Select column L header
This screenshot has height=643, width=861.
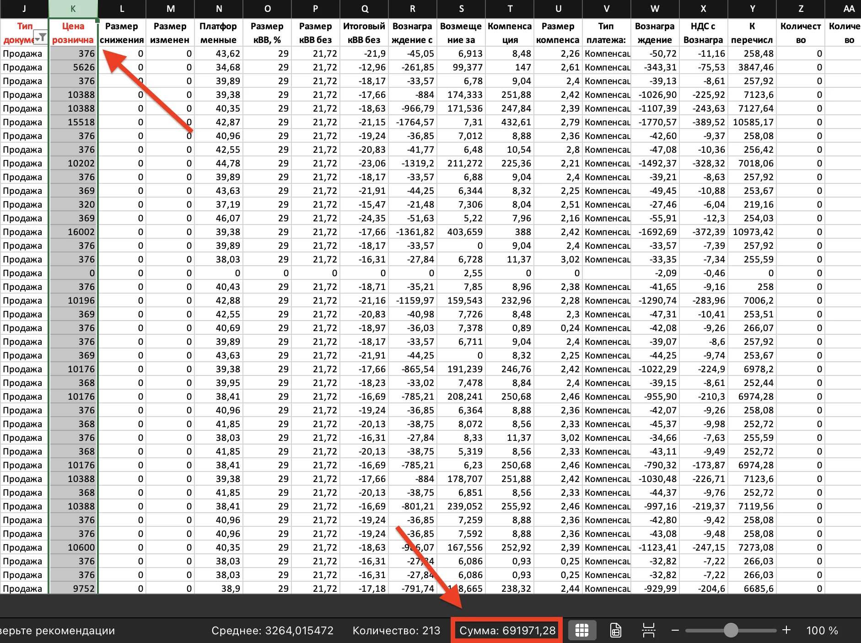click(122, 9)
